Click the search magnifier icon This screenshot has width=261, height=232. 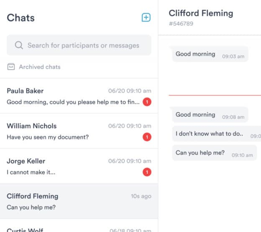(18, 45)
